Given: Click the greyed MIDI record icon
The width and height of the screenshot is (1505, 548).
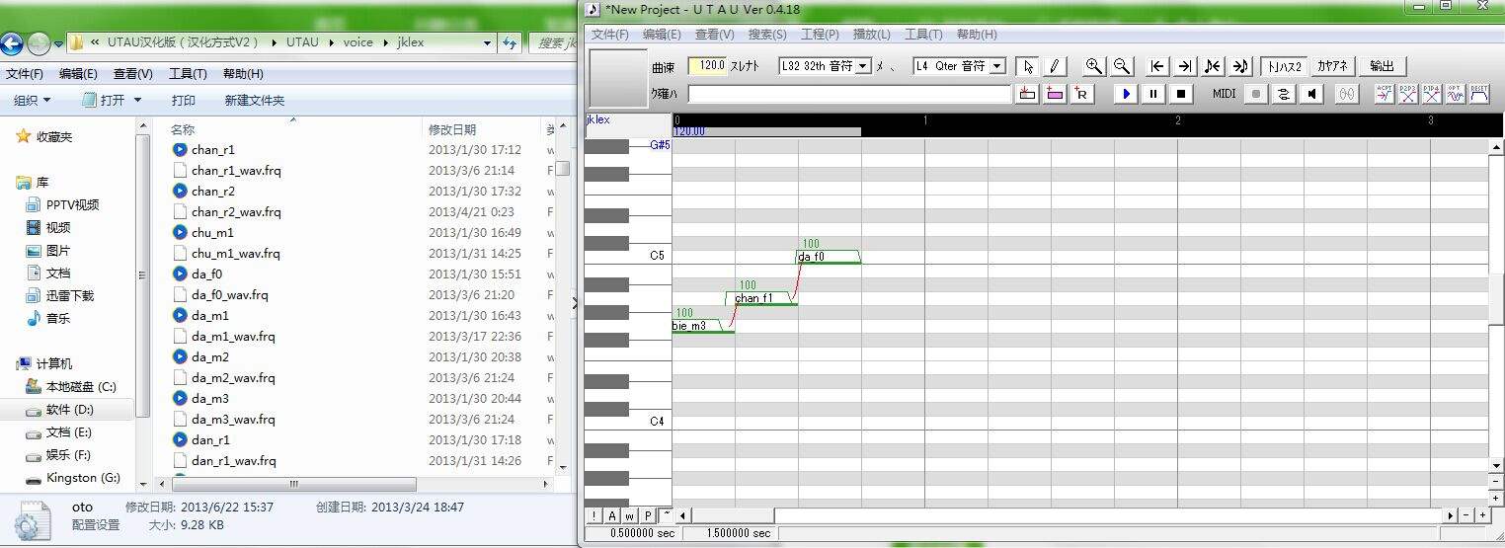Looking at the screenshot, I should tap(1256, 94).
